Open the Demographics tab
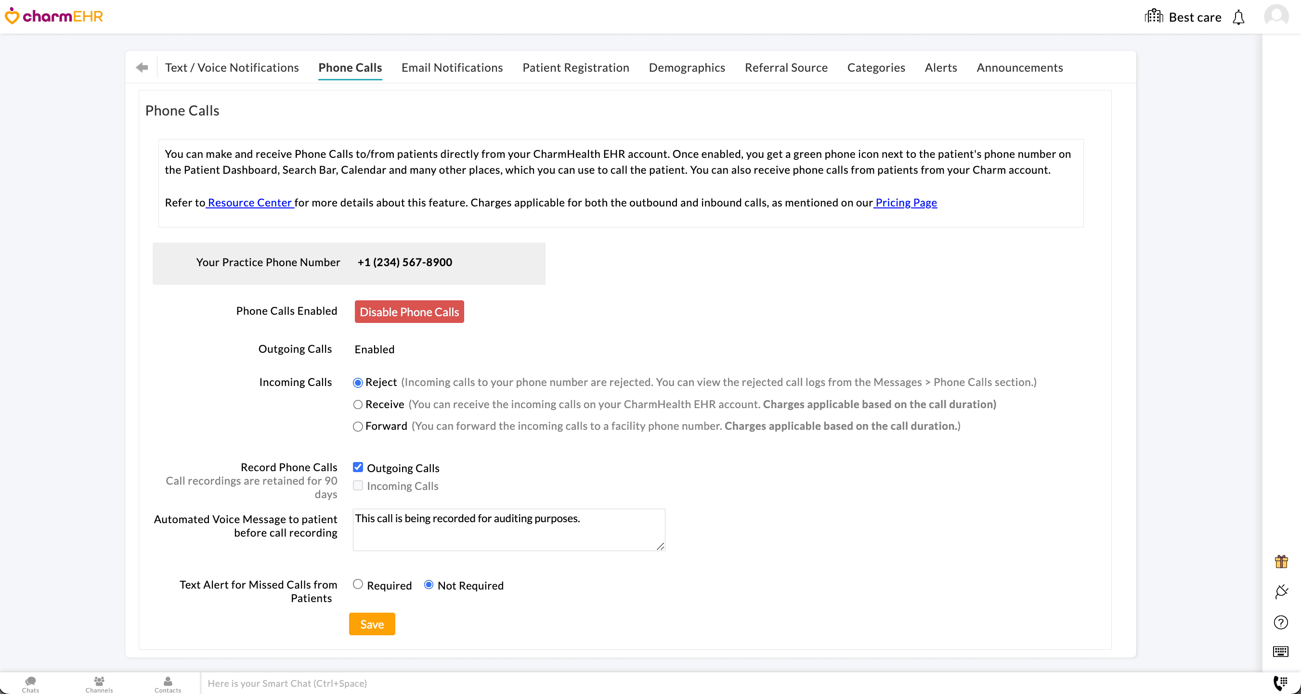 [686, 68]
